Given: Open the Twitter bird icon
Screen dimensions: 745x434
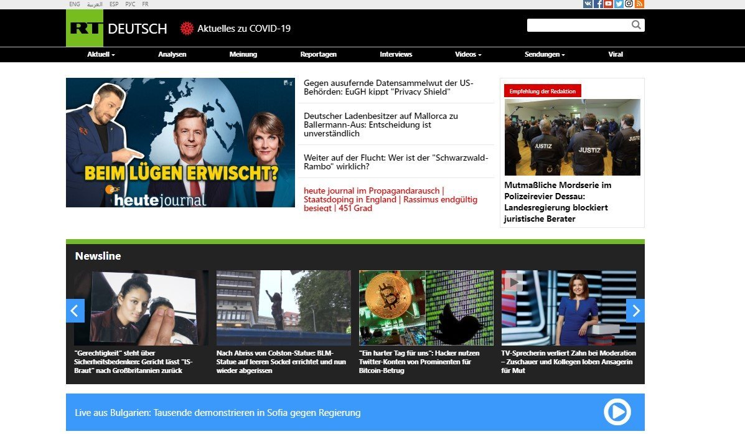Looking at the screenshot, I should click(x=619, y=4).
